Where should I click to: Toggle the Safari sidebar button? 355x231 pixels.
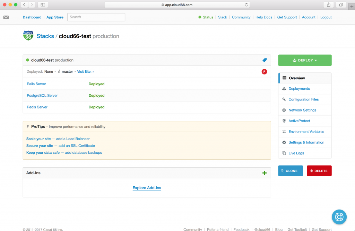point(43,5)
